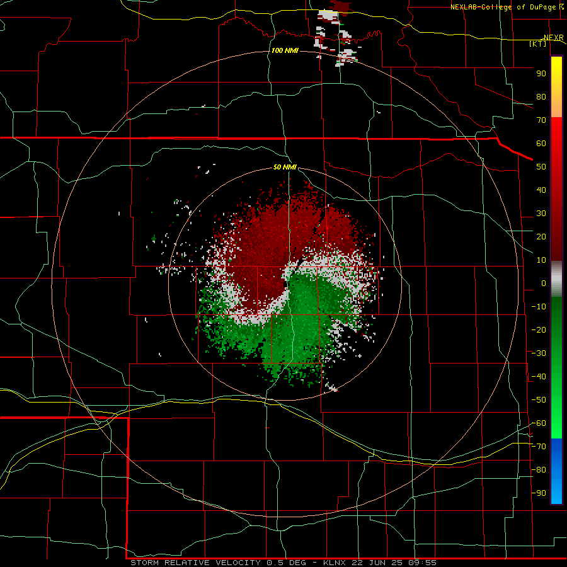Click the [KT] units label

pyautogui.click(x=538, y=43)
